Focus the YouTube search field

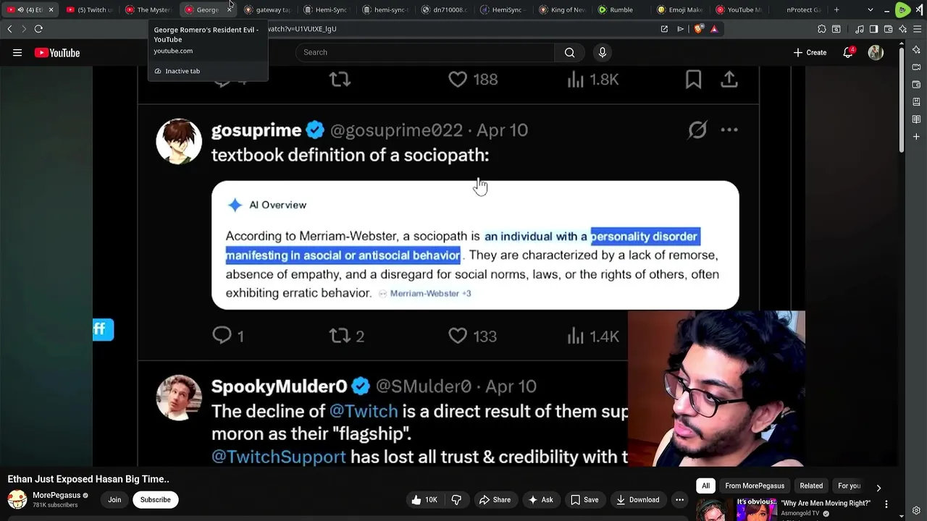[425, 52]
